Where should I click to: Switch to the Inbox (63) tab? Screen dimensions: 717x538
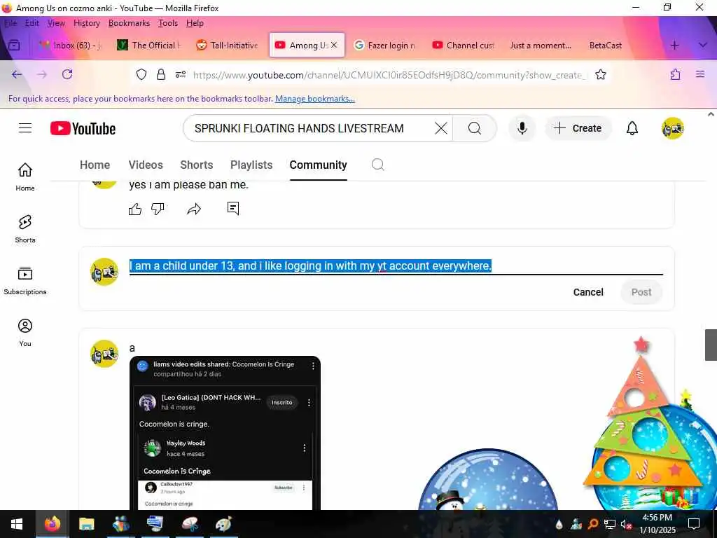pos(69,46)
